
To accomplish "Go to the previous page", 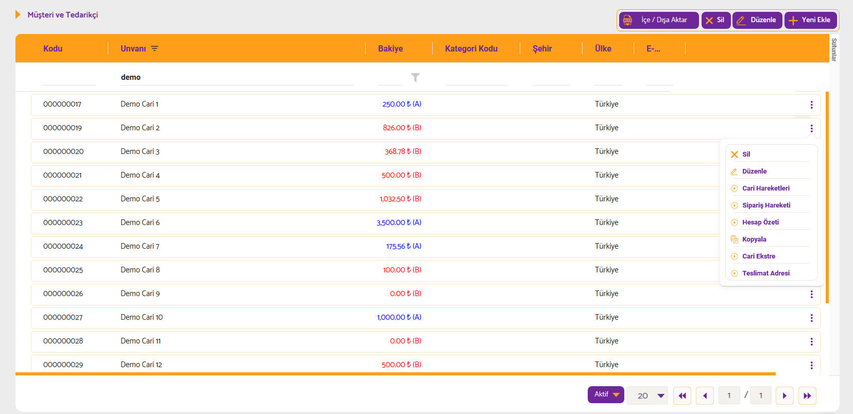I will [705, 395].
